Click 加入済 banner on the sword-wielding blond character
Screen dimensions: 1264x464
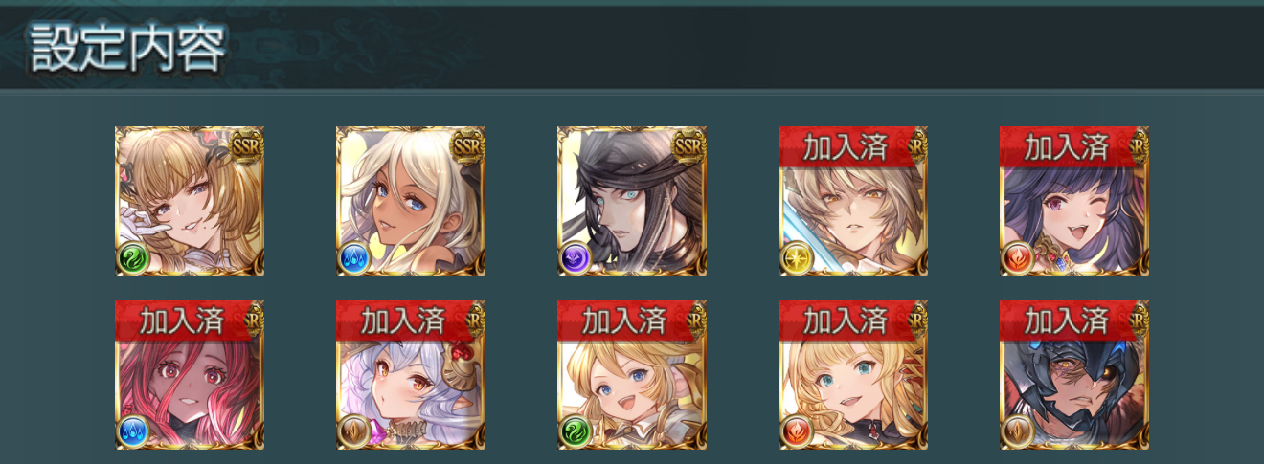[846, 147]
